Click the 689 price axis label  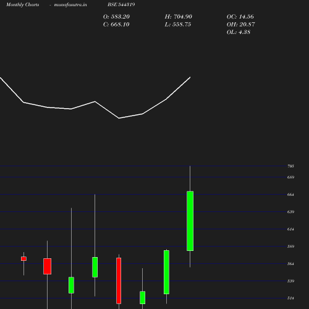pyautogui.click(x=290, y=177)
